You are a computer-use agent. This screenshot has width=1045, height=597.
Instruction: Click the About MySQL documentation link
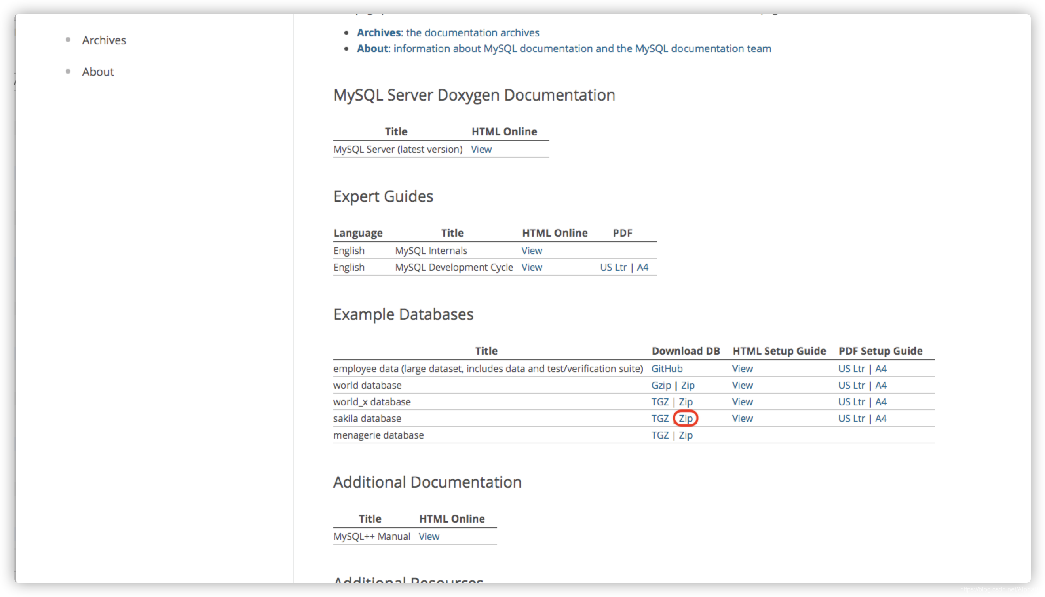pos(564,48)
